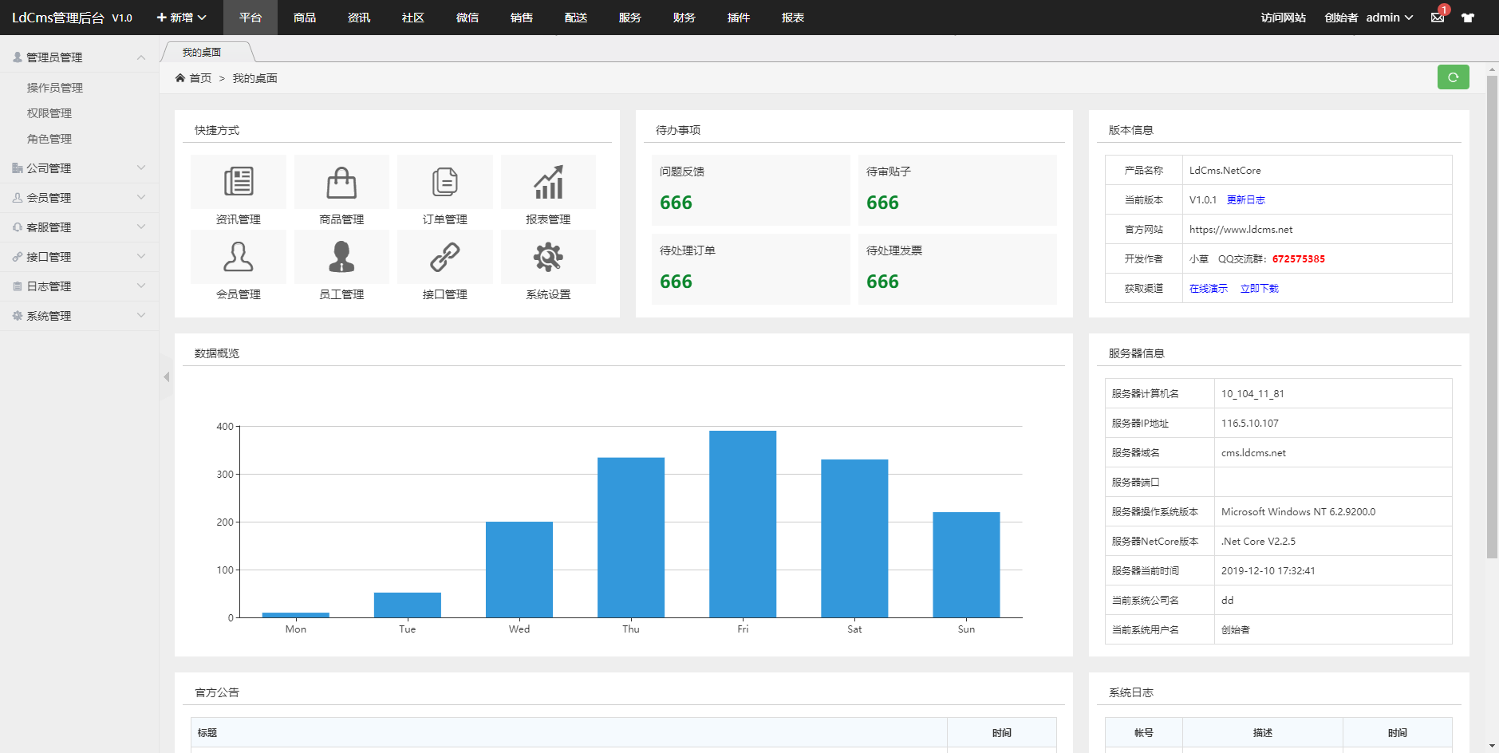This screenshot has height=753, width=1499.
Task: Open the 商品管理 shopping bag icon
Action: (x=341, y=182)
